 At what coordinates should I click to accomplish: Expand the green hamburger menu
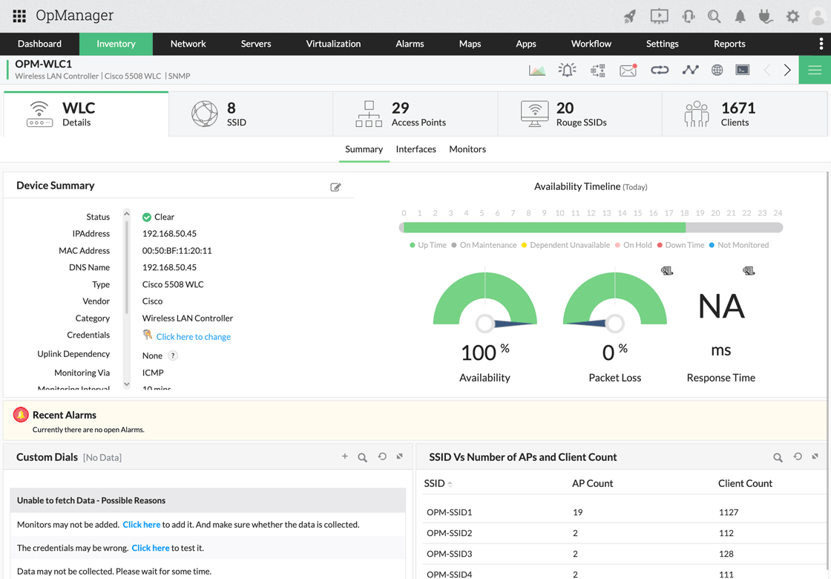(x=814, y=69)
